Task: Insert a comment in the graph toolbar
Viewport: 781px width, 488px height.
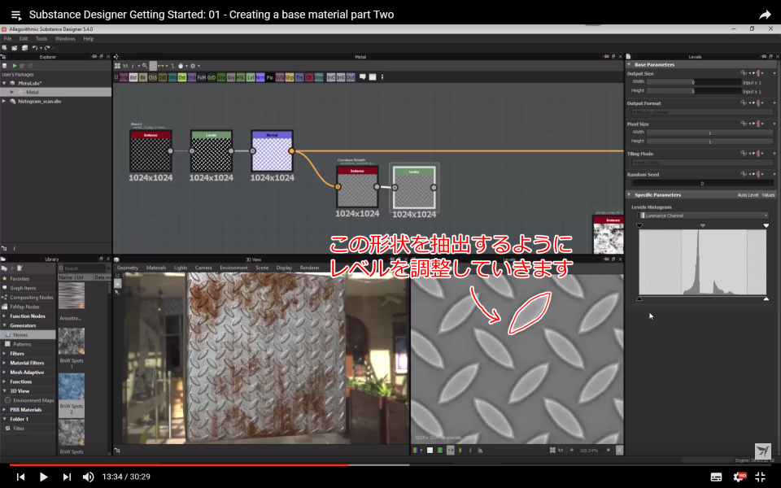Action: click(363, 76)
